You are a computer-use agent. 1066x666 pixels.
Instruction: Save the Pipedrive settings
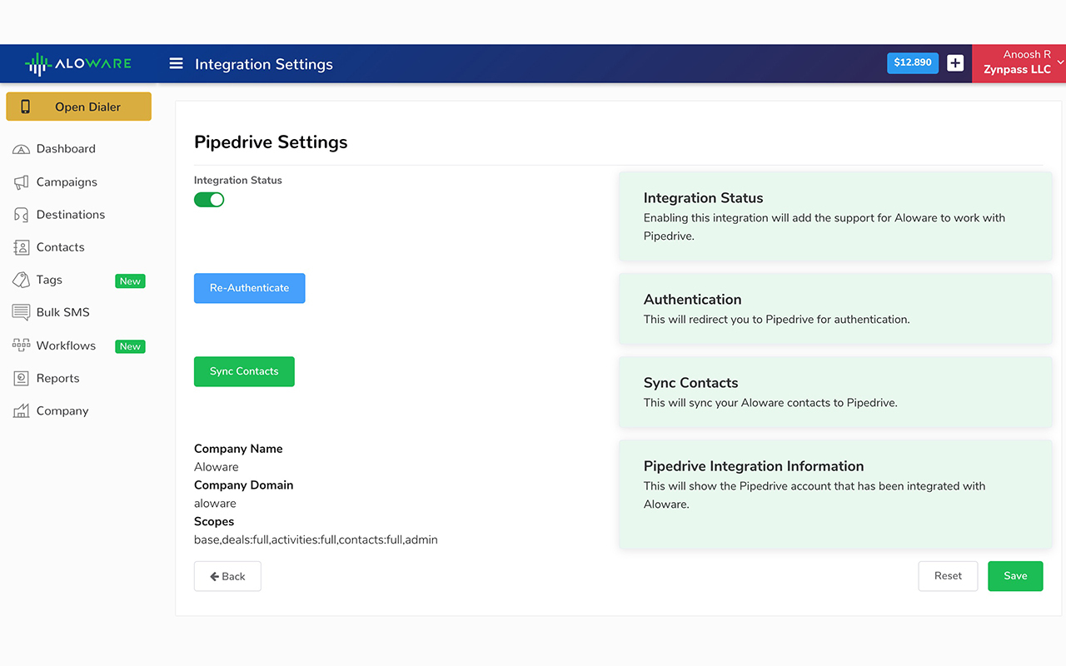[1015, 575]
